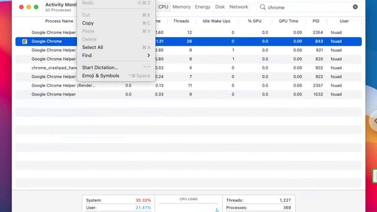Sort by PID column
The height and width of the screenshot is (212, 377).
pos(316,21)
